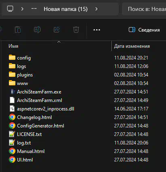Sort by Дата изменения column header
Image resolution: width=166 pixels, height=172 pixels.
132,46
